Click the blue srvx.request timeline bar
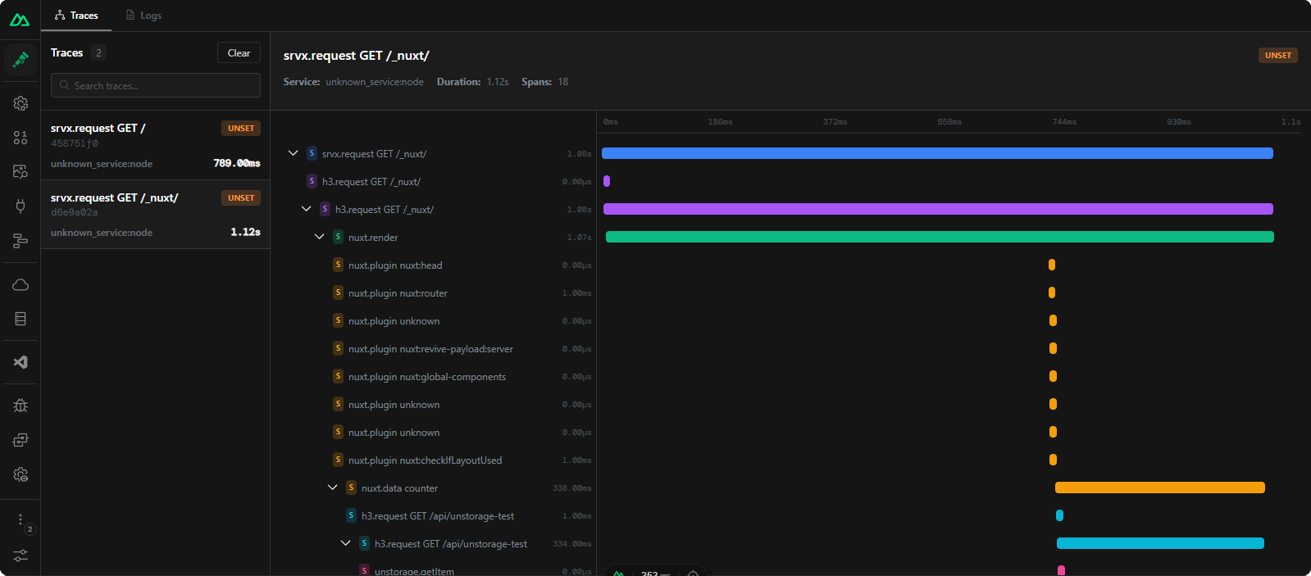 (x=937, y=153)
